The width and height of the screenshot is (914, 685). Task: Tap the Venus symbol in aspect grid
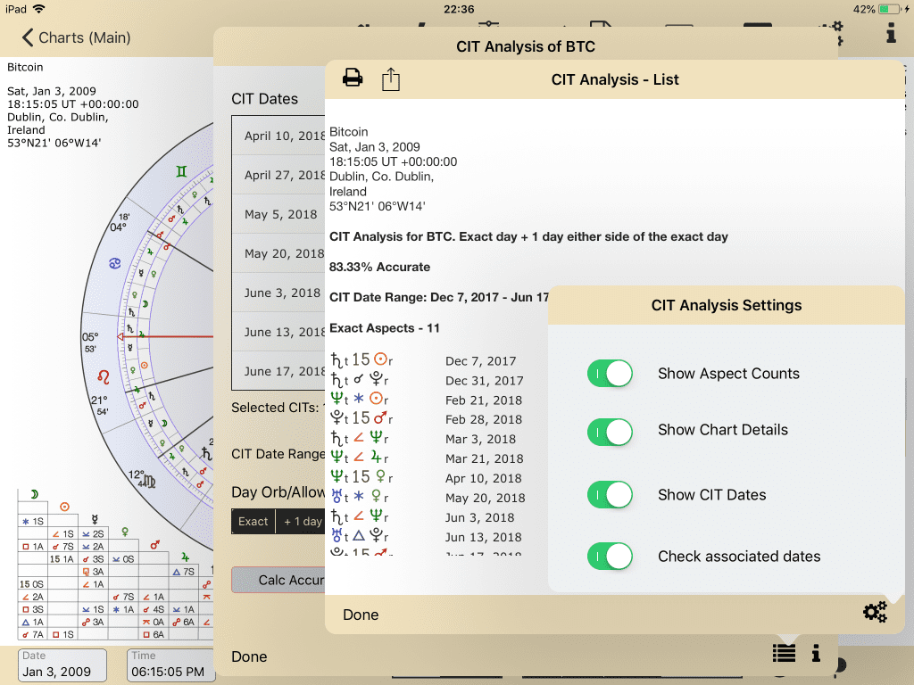pos(125,532)
